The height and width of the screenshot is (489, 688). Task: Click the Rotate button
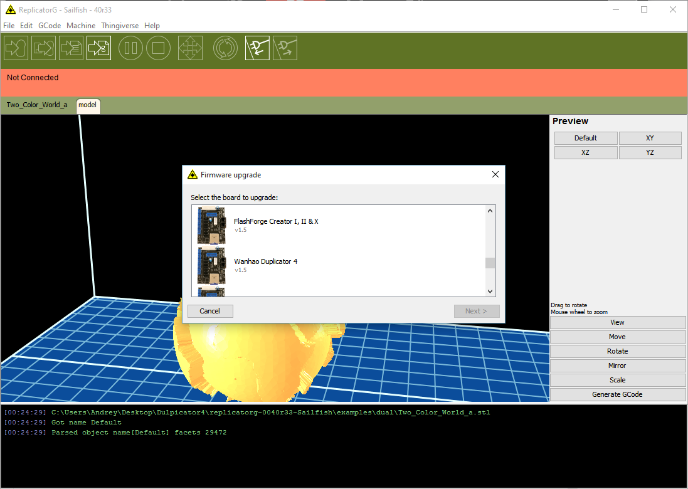point(617,351)
